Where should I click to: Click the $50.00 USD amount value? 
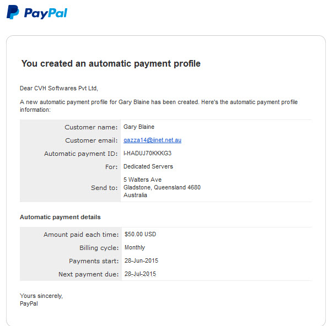click(x=140, y=234)
